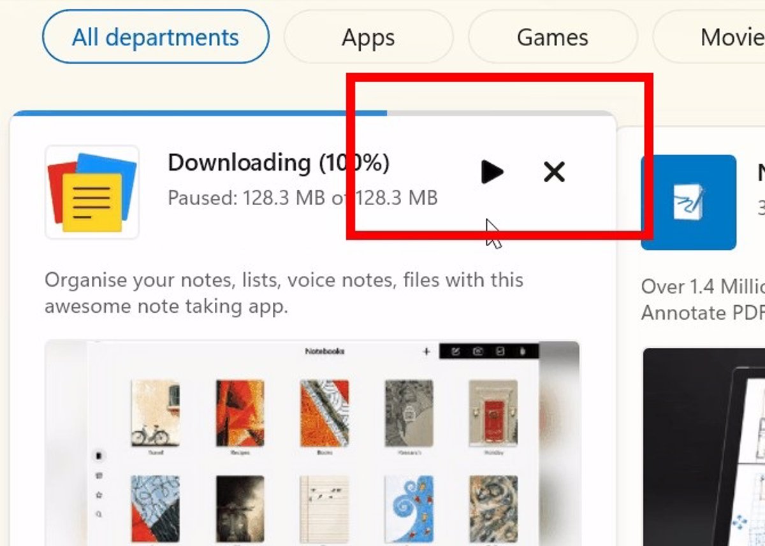Screen dimensions: 765x546
Task: Open the blue pen app icon on the next card
Action: tap(688, 203)
